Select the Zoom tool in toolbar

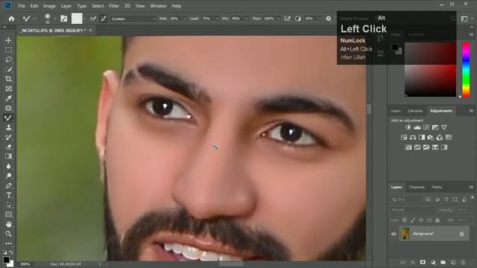tap(8, 234)
